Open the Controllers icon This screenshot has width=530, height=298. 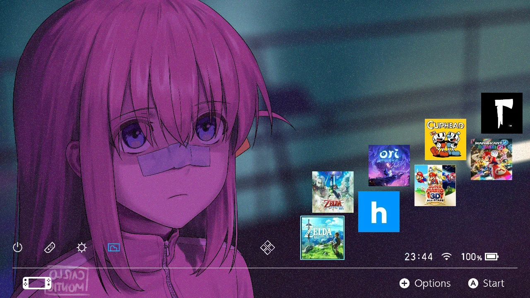50,248
